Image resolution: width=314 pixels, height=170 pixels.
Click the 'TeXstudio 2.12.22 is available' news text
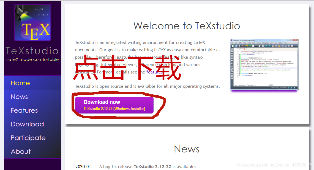165,167
